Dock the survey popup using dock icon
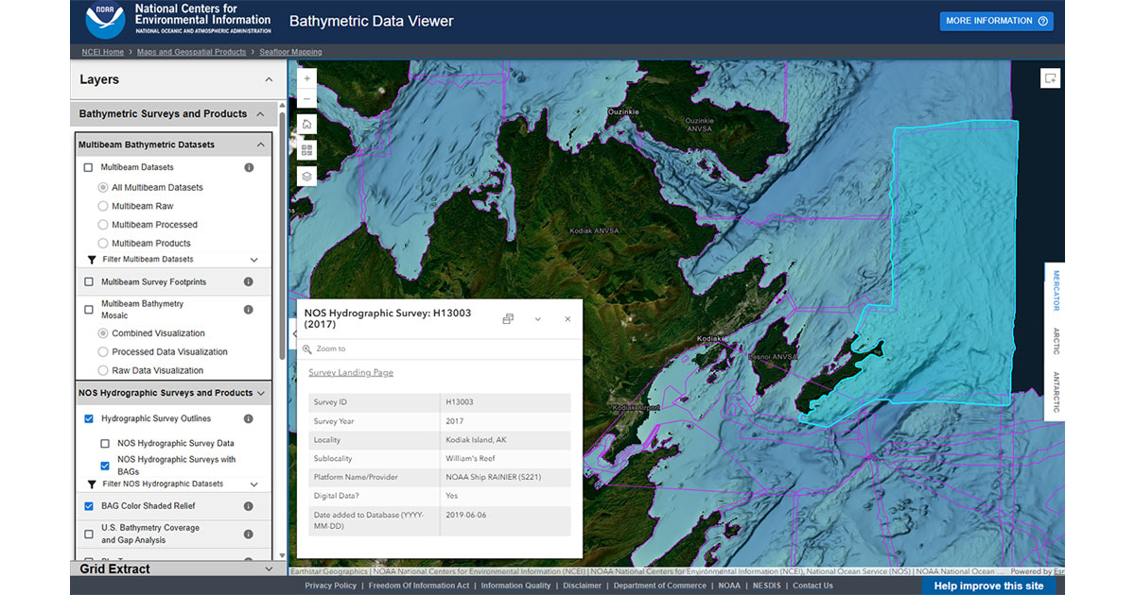 508,319
